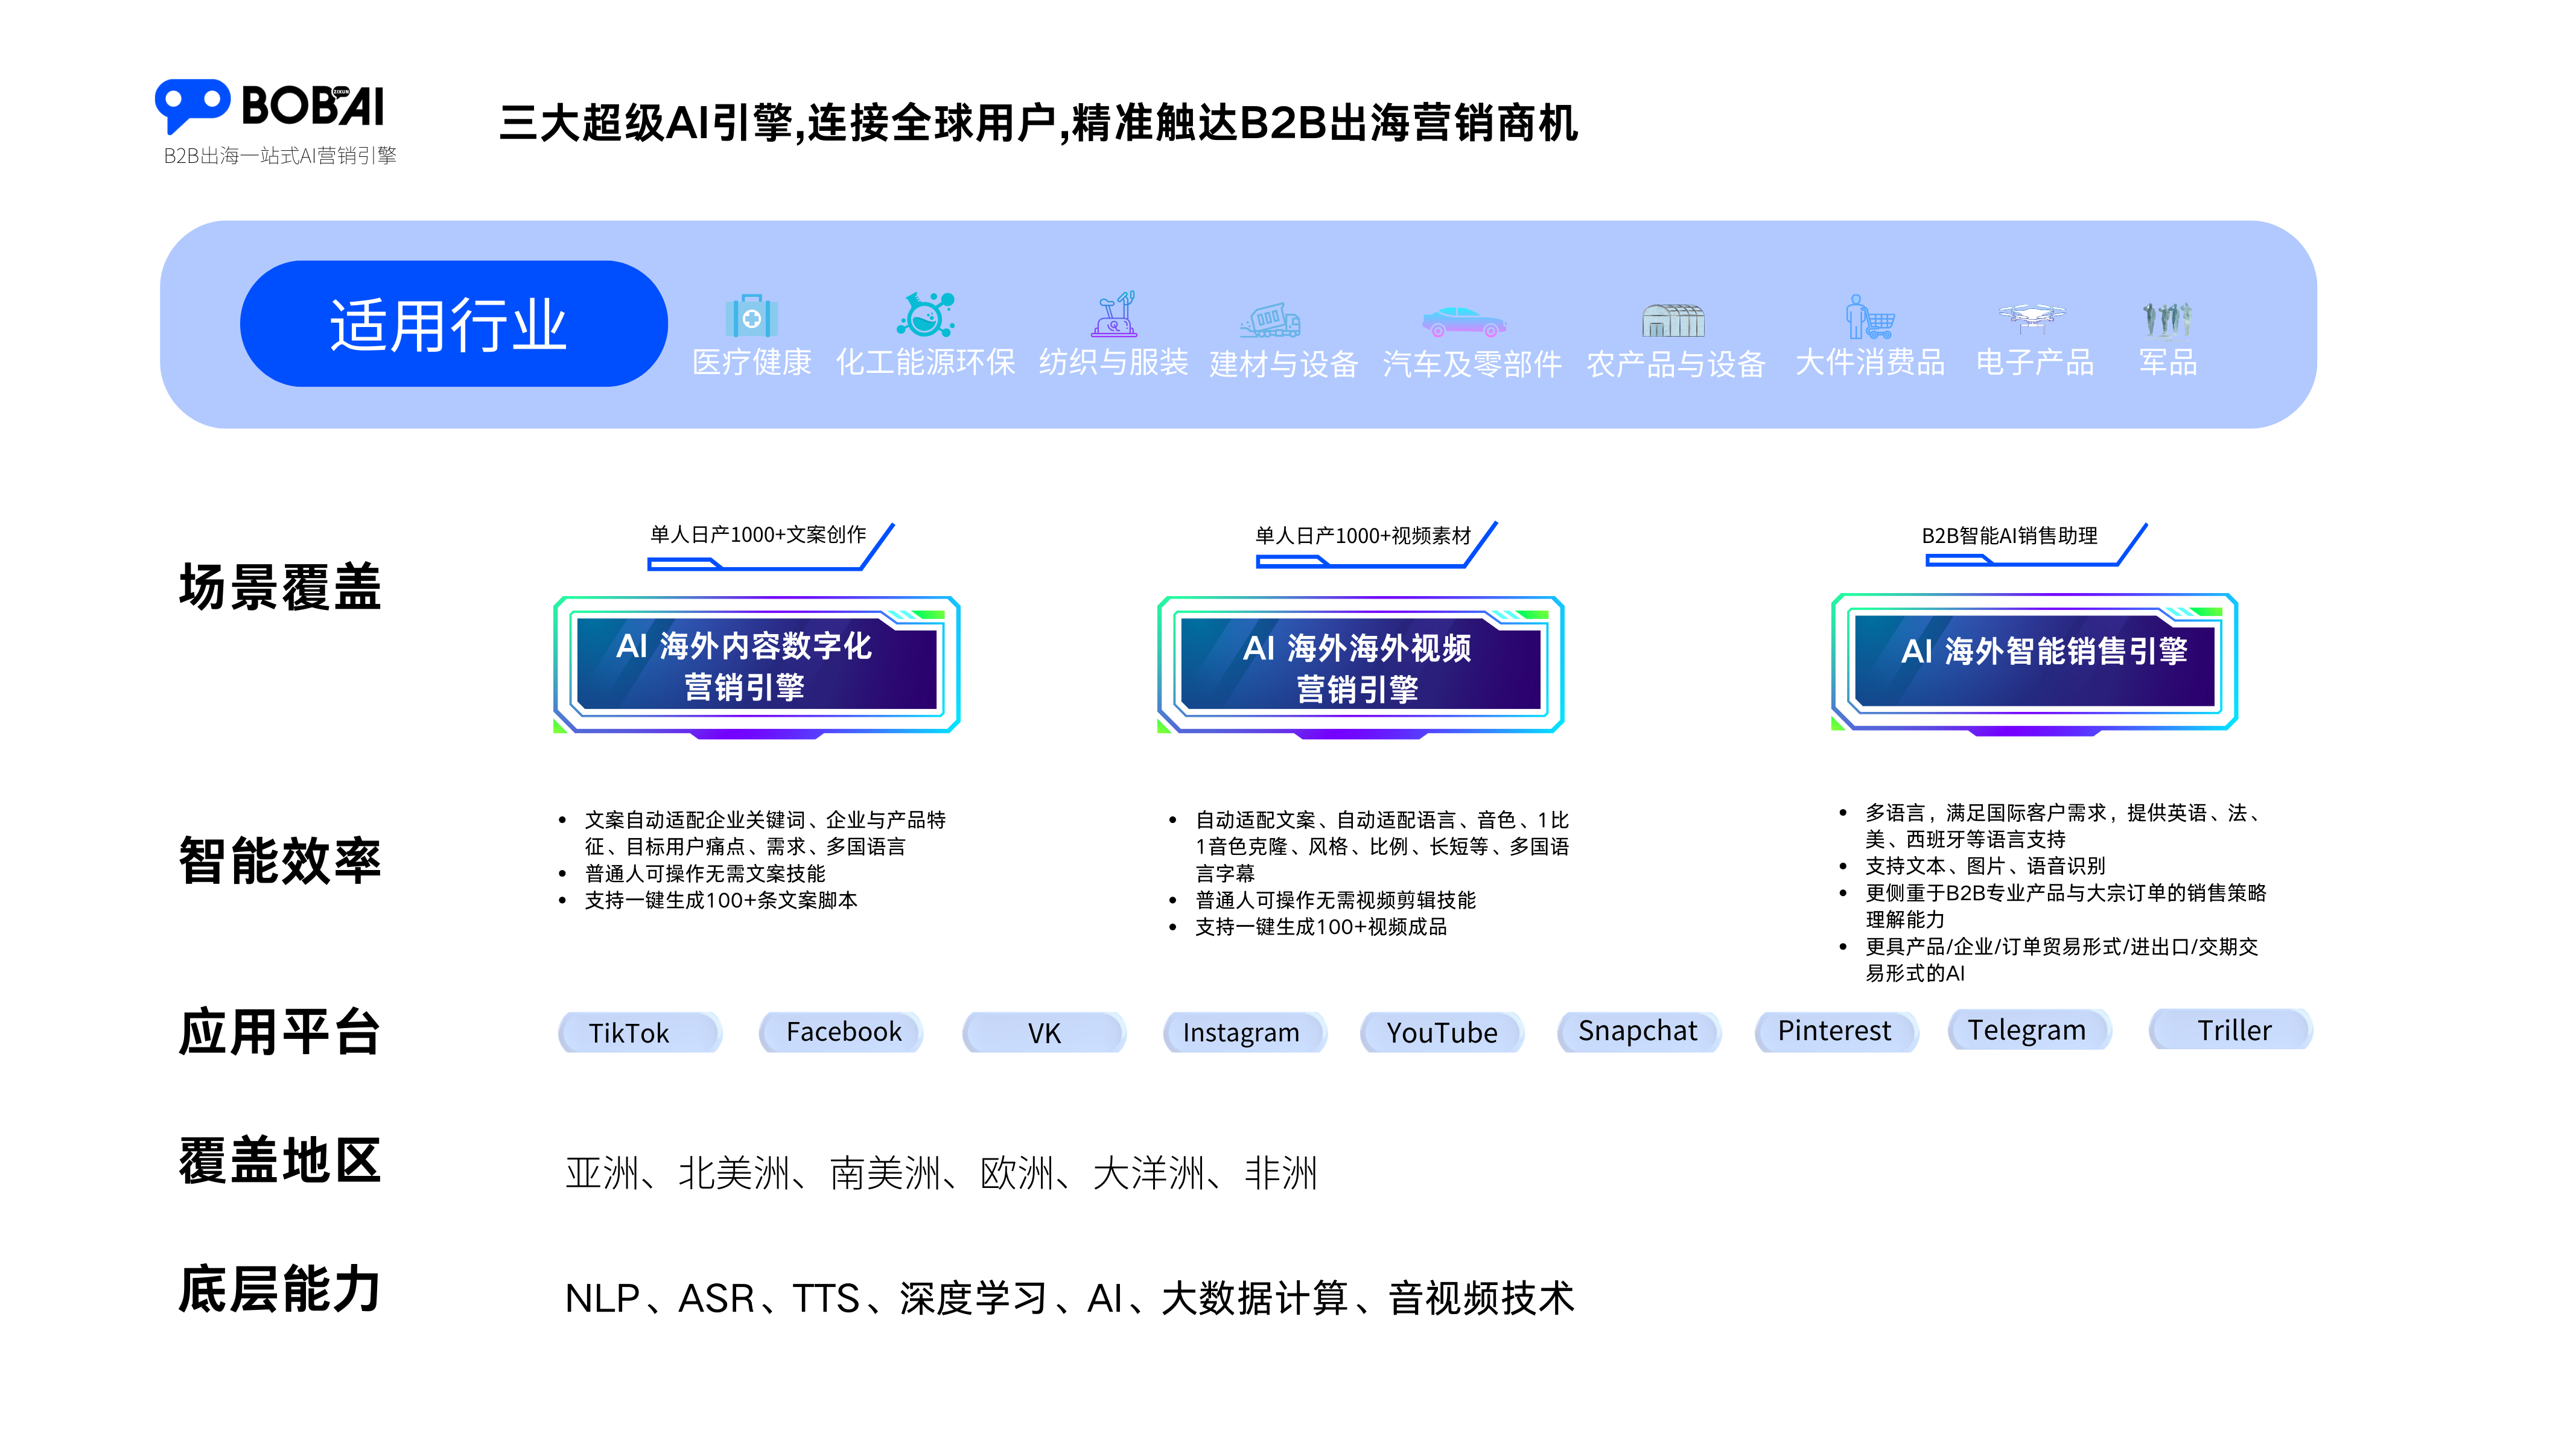Click the tagline B2B出海一站式AI营销引擎
Image resolution: width=2576 pixels, height=1448 pixels.
pyautogui.click(x=280, y=155)
